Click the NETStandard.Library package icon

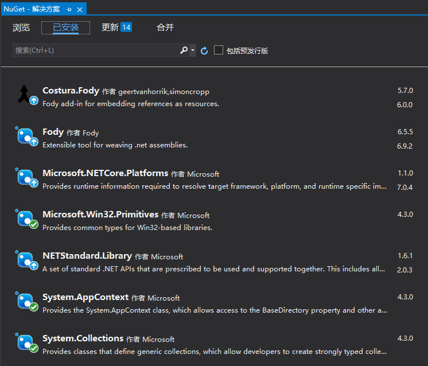click(28, 260)
